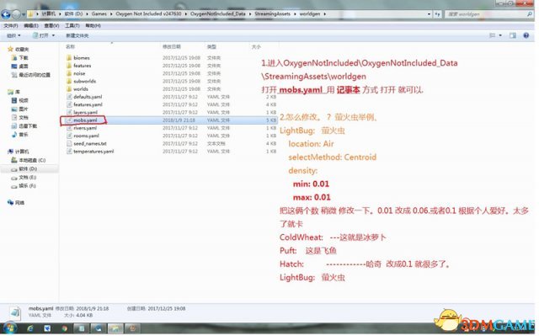
Task: Open Internet Explorer from the taskbar
Action: pyautogui.click(x=30, y=328)
